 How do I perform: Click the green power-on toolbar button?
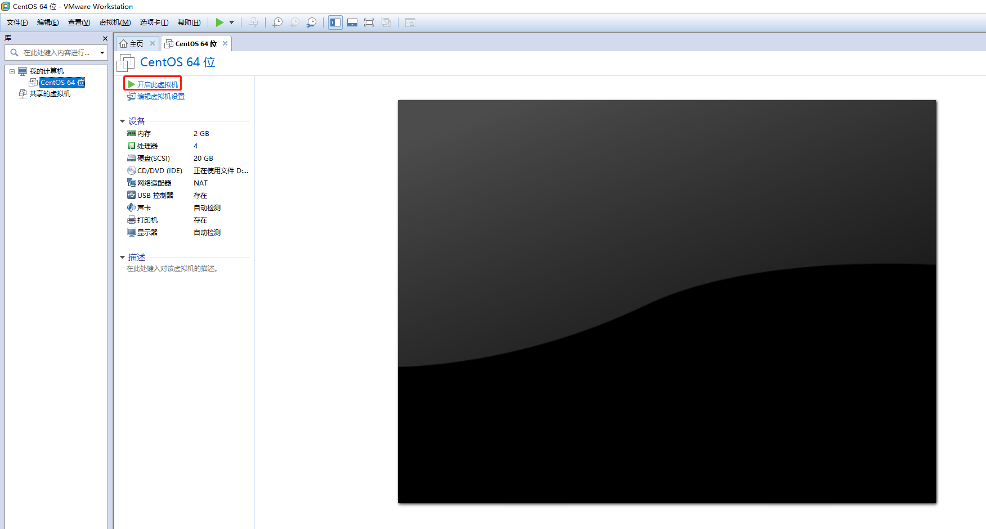tap(219, 22)
